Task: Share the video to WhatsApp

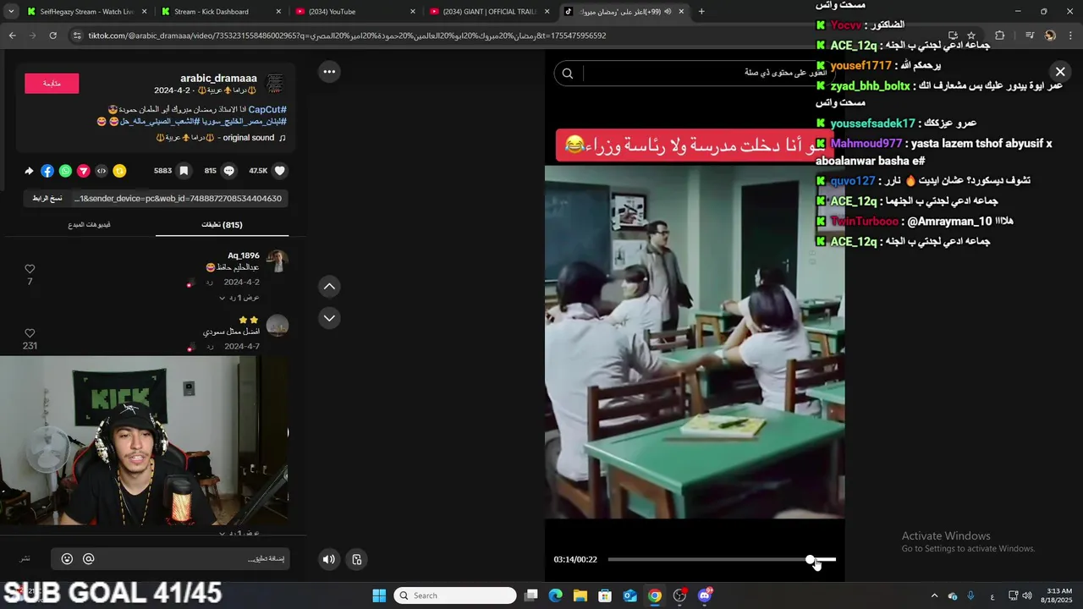Action: tap(65, 171)
